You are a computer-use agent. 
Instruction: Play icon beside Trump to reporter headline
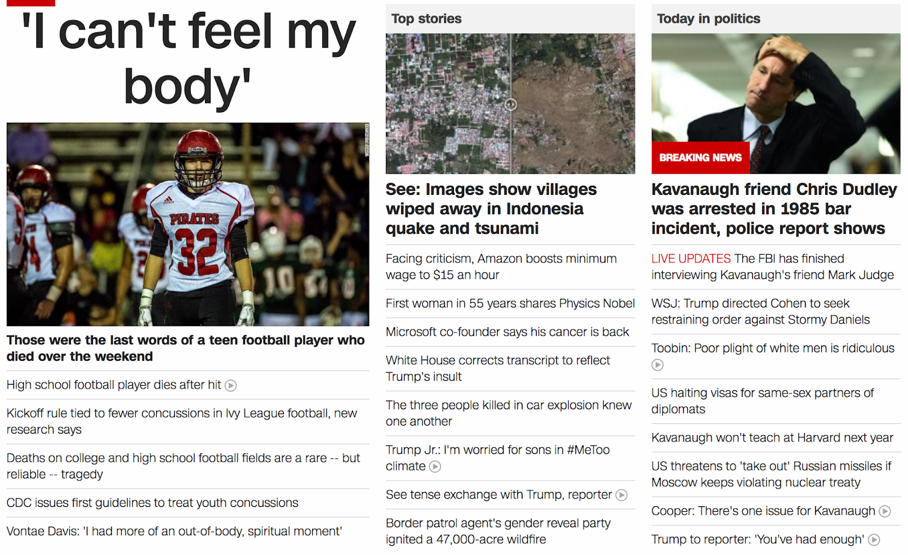[874, 540]
